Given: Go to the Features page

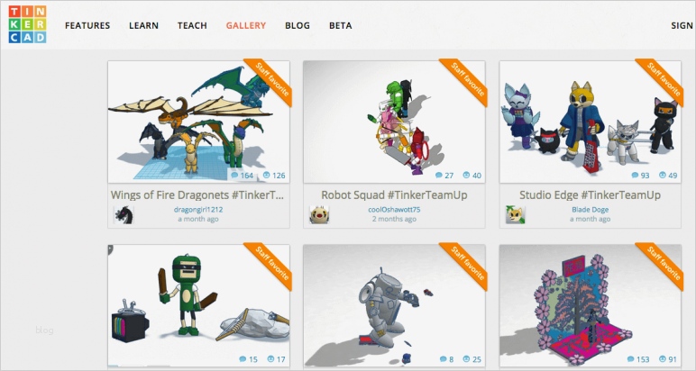Looking at the screenshot, I should click(x=87, y=26).
